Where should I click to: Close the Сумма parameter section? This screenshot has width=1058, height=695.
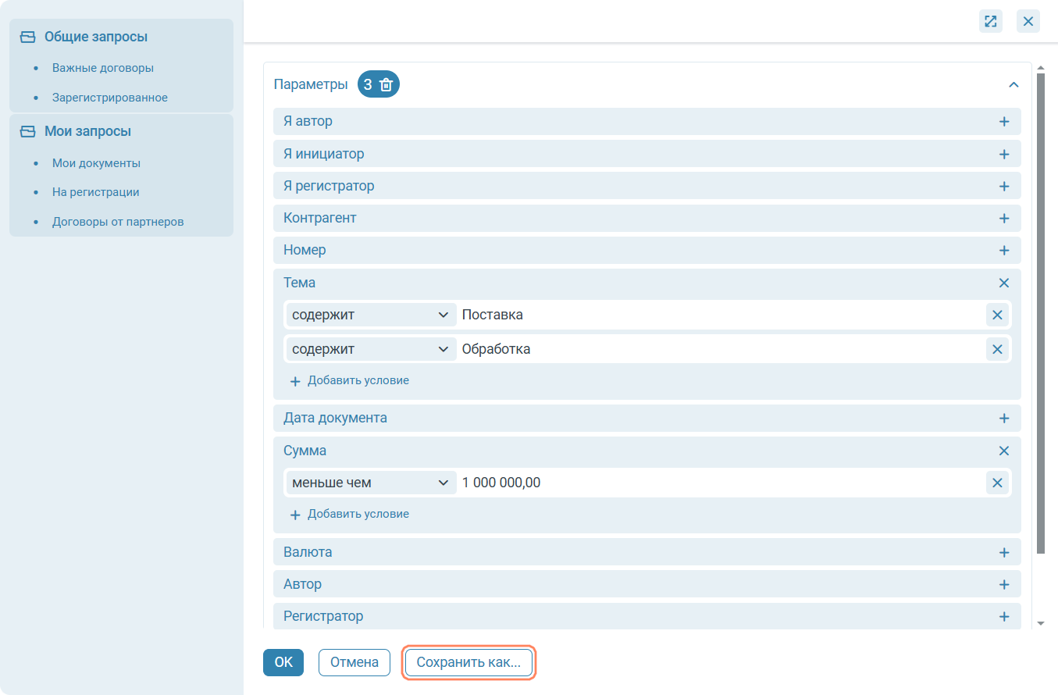1004,451
